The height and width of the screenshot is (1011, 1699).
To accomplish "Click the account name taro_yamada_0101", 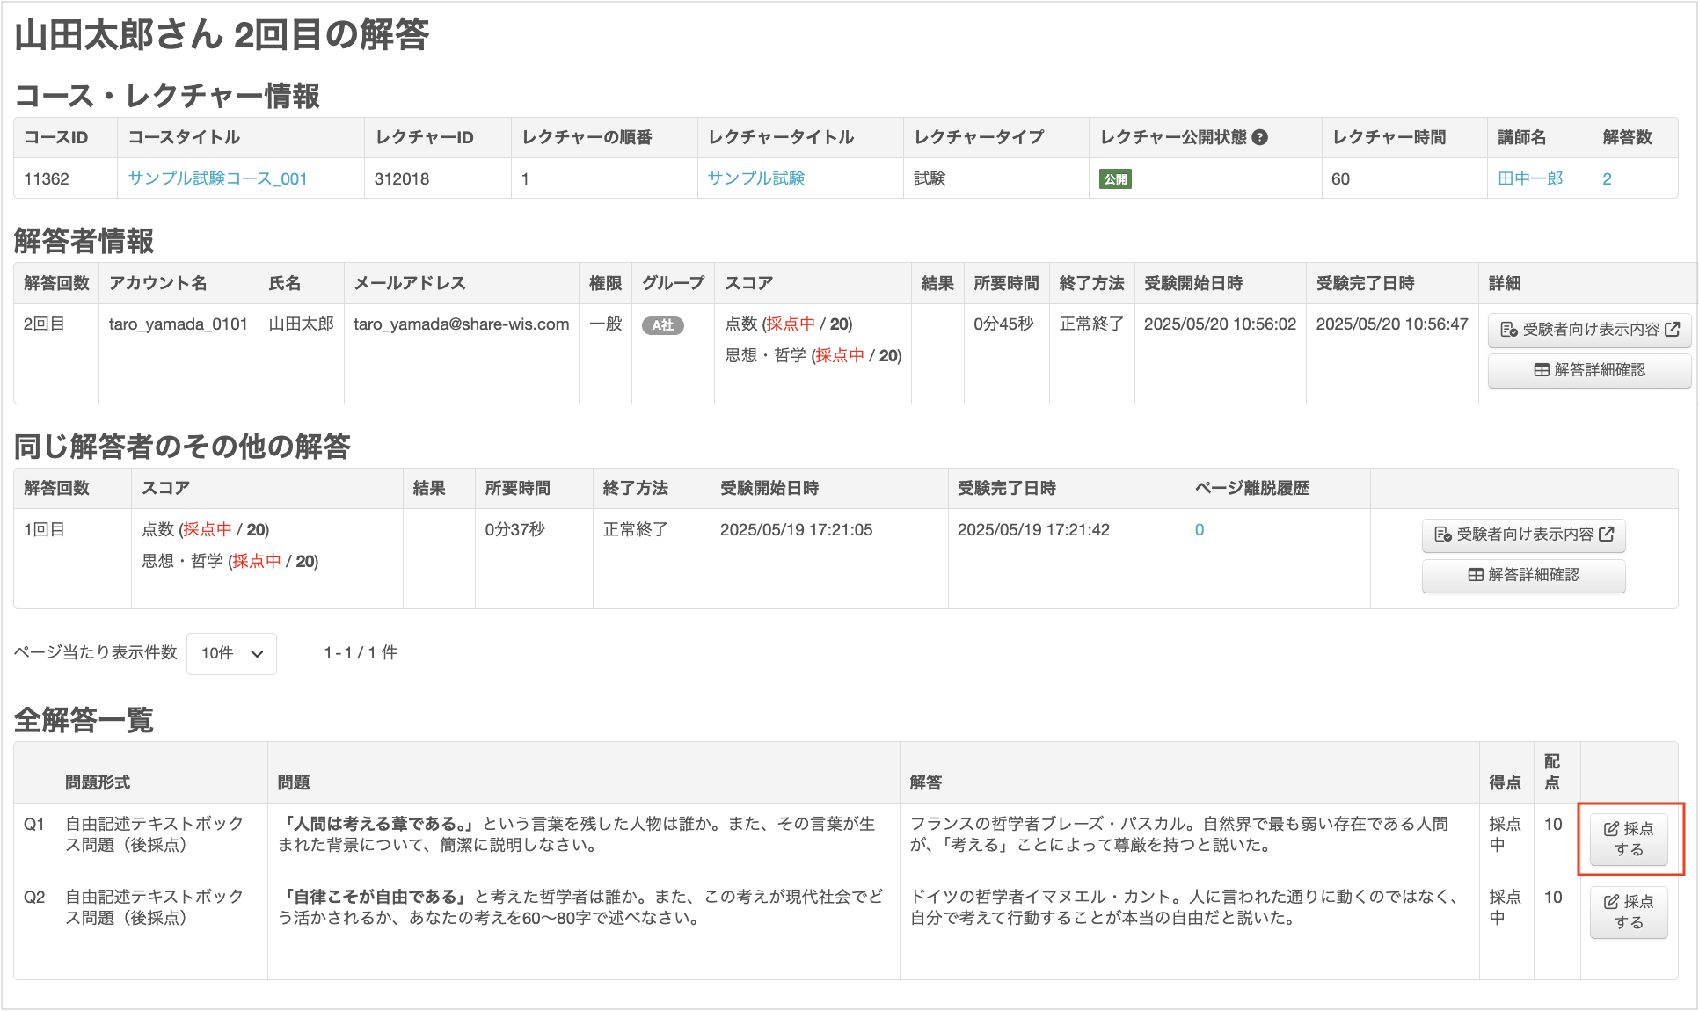I will [x=179, y=324].
